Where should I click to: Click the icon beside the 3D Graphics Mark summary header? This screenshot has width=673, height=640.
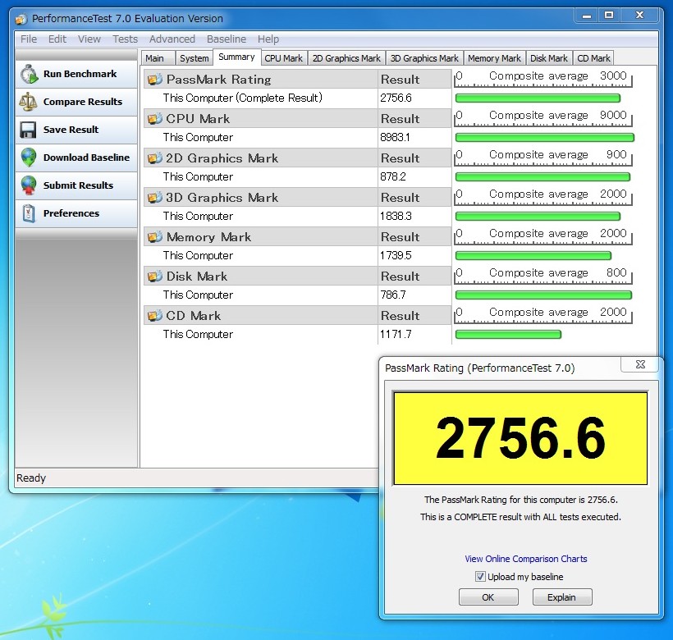point(154,198)
